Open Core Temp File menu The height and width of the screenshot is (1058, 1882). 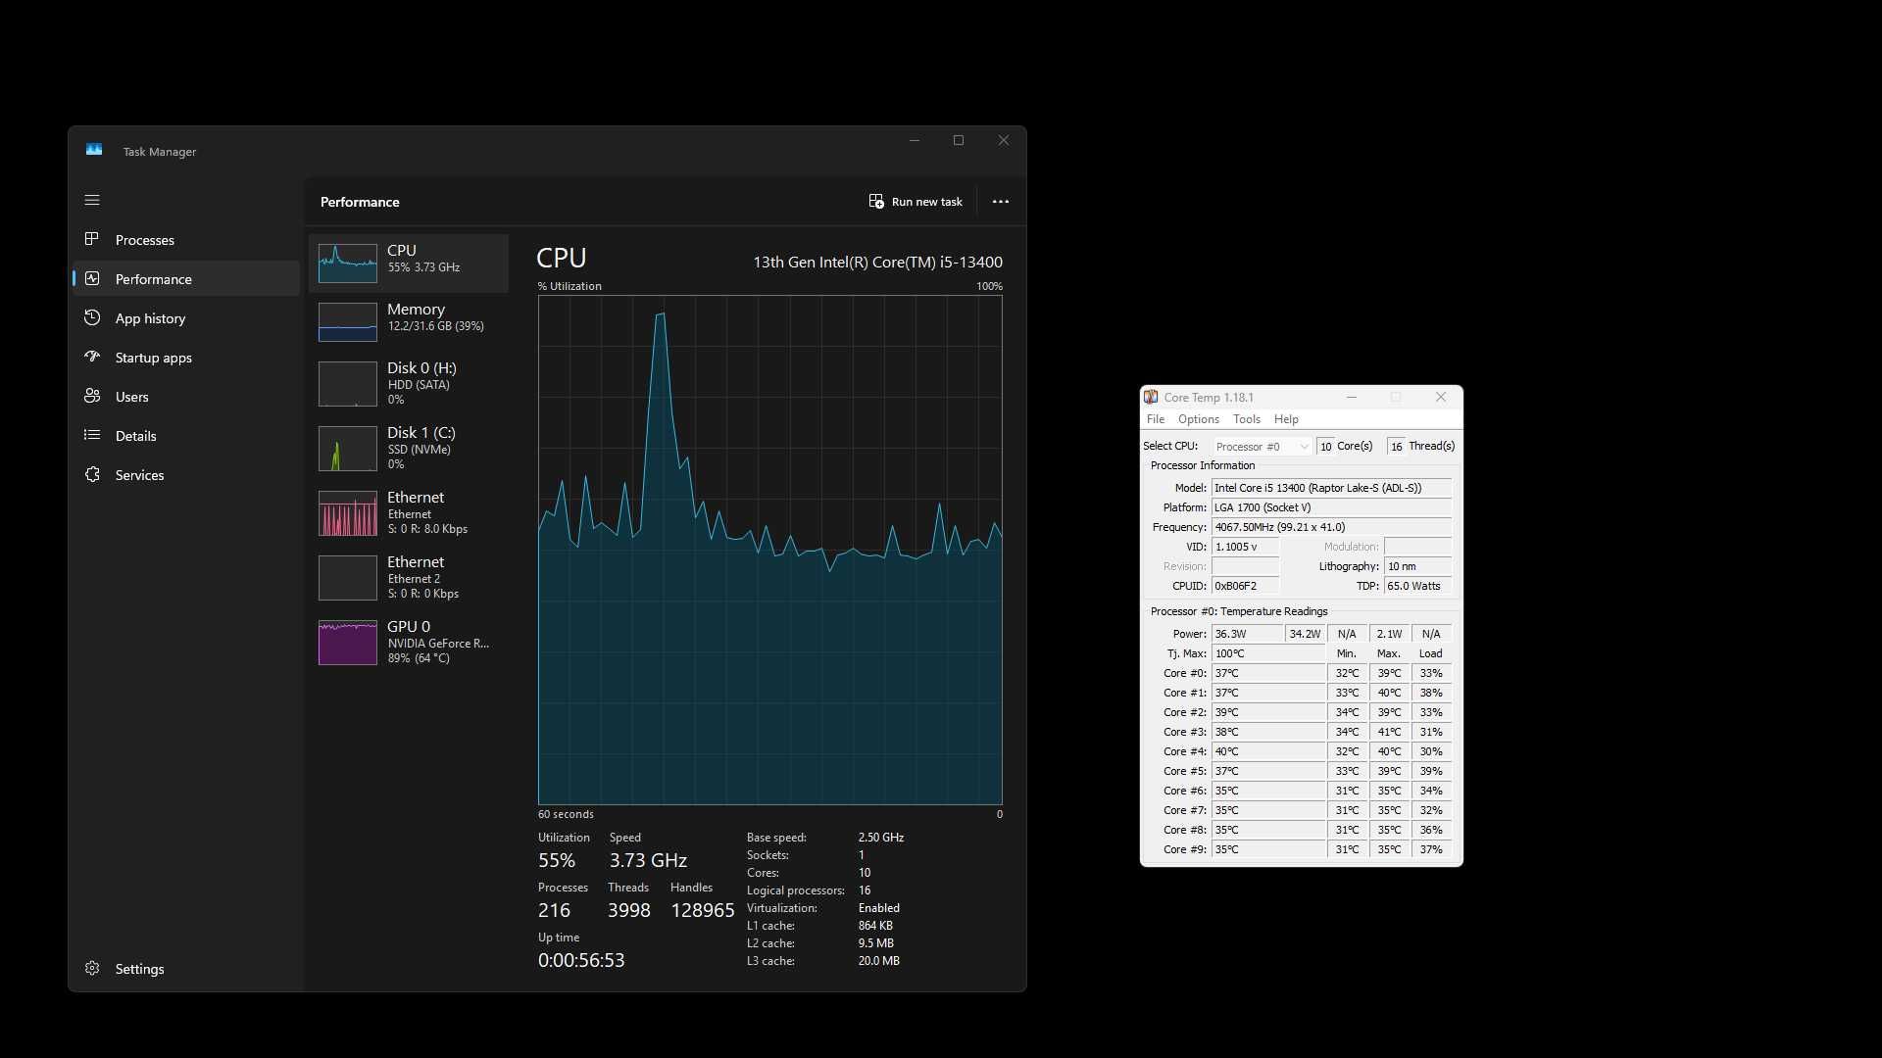(1156, 418)
